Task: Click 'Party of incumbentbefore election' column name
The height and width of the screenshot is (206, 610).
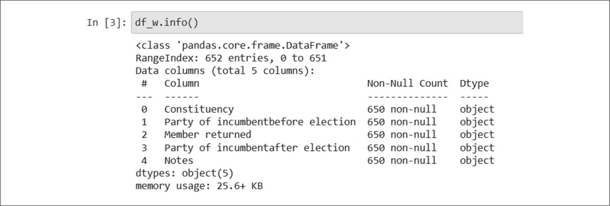Action: tap(260, 122)
